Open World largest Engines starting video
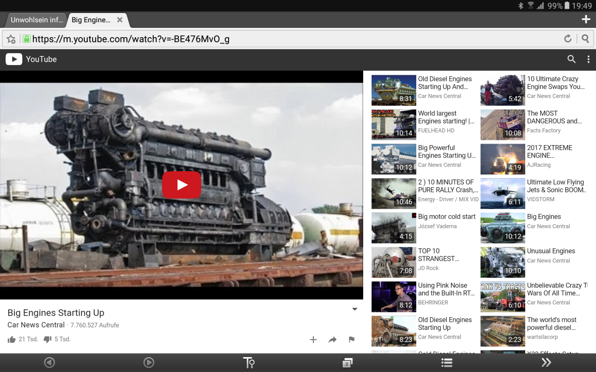Screen dimensions: 596x372 [446, 117]
